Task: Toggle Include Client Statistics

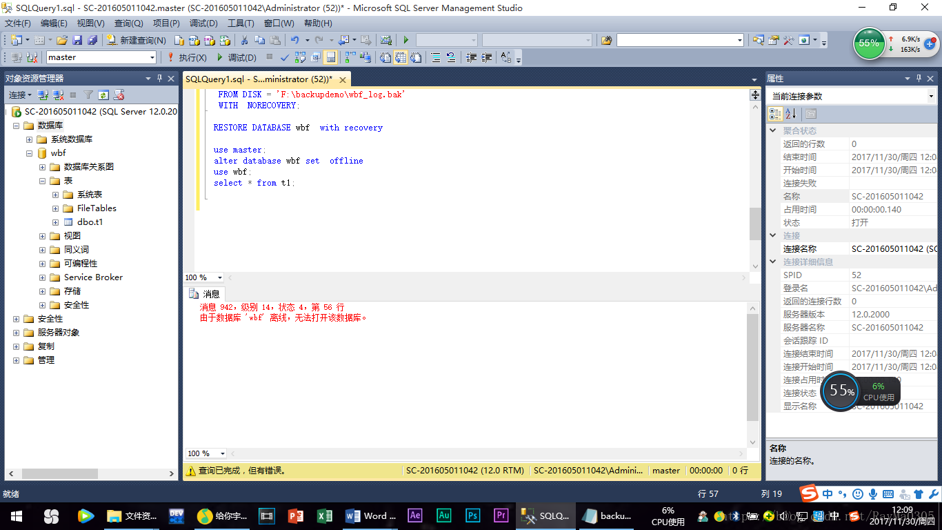Action: [x=365, y=57]
